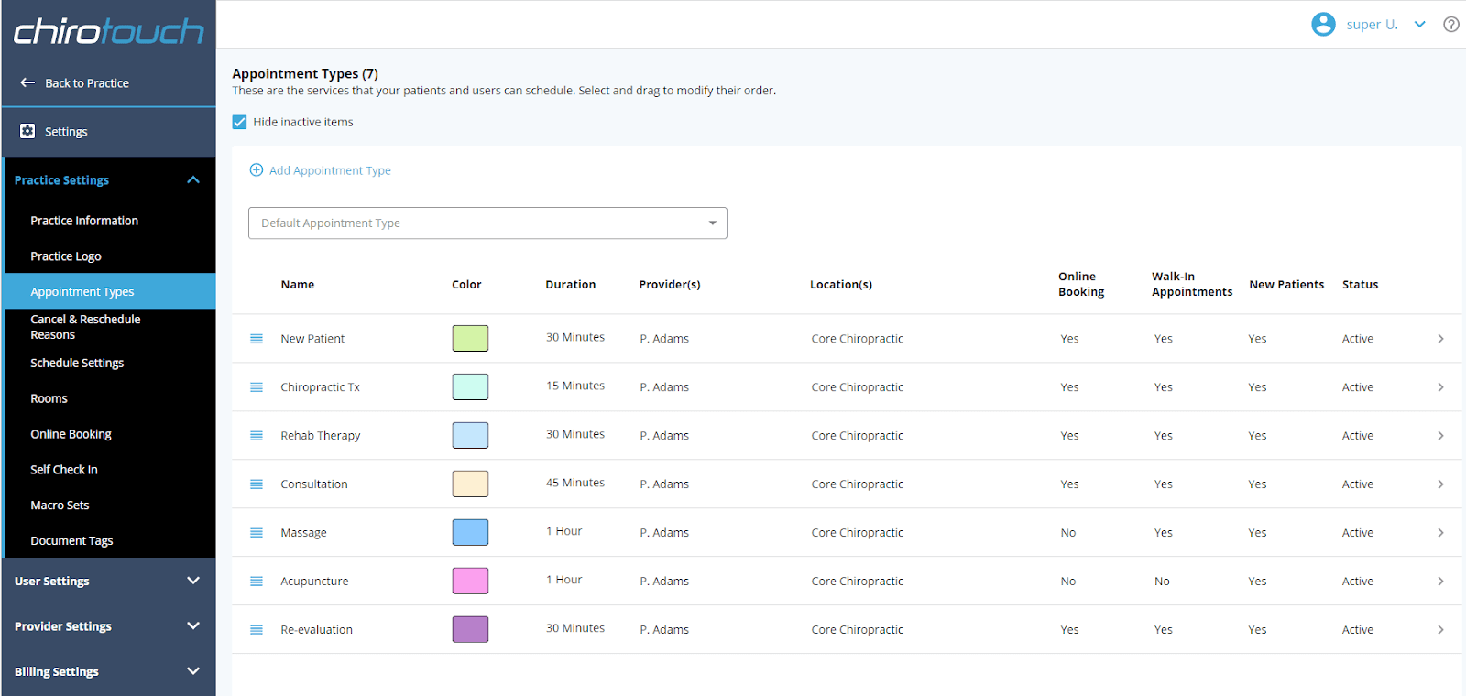This screenshot has width=1466, height=696.
Task: Open the Document Tags page
Action: 71,541
